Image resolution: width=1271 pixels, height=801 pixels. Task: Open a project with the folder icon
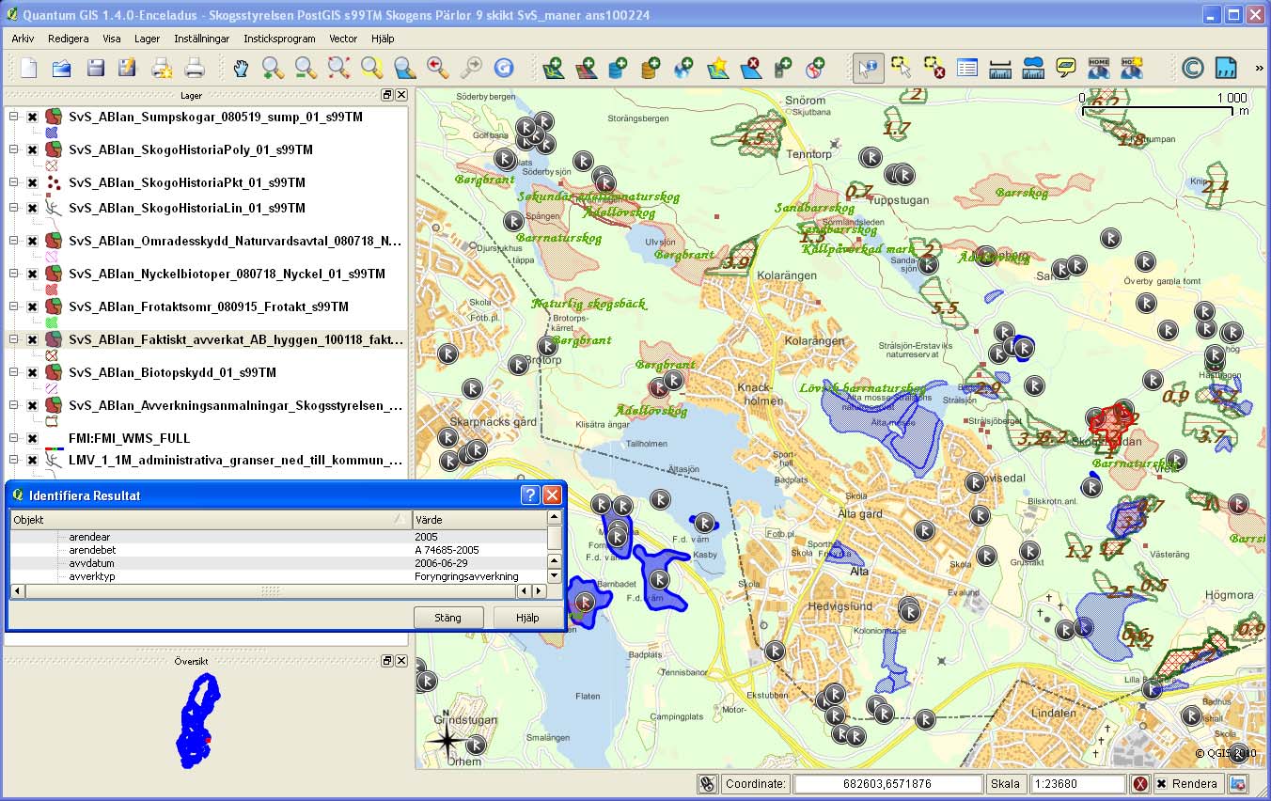pyautogui.click(x=62, y=68)
